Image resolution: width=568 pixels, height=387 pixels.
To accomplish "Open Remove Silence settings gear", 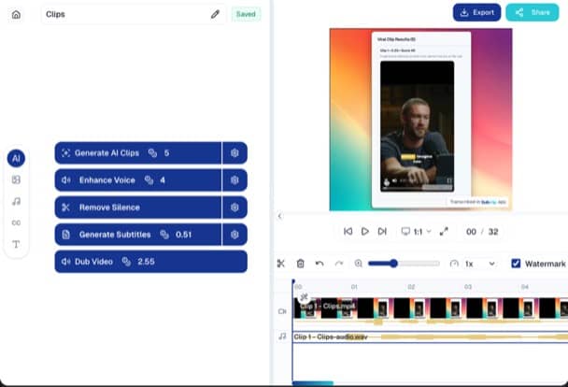I will (234, 208).
